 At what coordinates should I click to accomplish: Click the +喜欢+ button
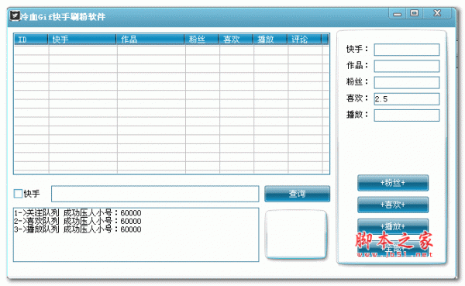point(393,205)
